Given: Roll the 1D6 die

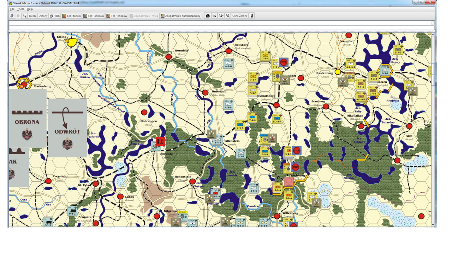Looking at the screenshot, I should coord(55,16).
